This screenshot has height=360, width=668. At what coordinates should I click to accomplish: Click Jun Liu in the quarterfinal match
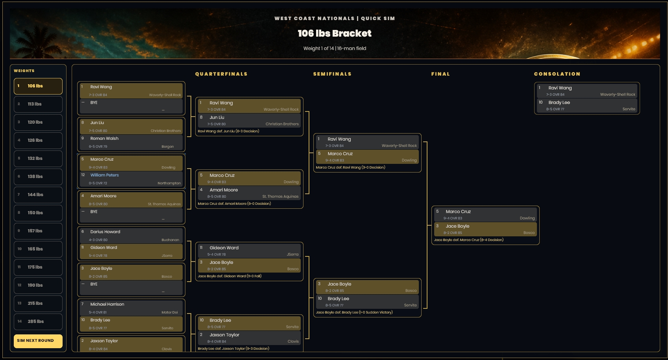249,121
